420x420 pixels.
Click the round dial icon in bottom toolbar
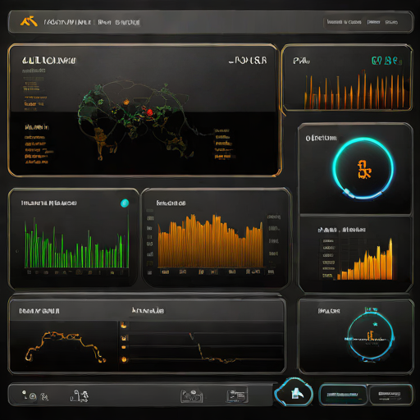tap(33, 396)
